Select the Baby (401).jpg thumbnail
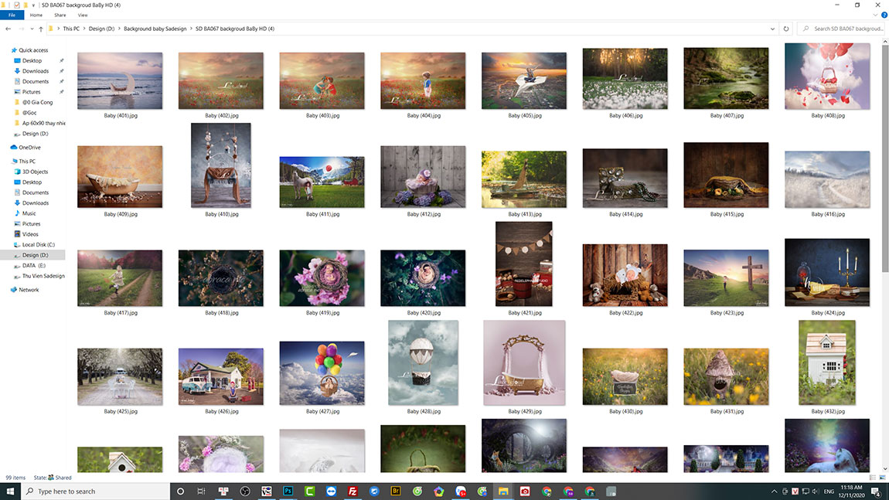The height and width of the screenshot is (500, 889). (120, 80)
